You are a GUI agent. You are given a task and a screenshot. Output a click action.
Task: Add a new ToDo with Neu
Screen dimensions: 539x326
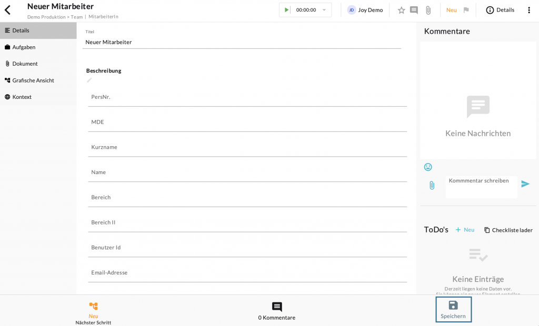[x=465, y=230]
